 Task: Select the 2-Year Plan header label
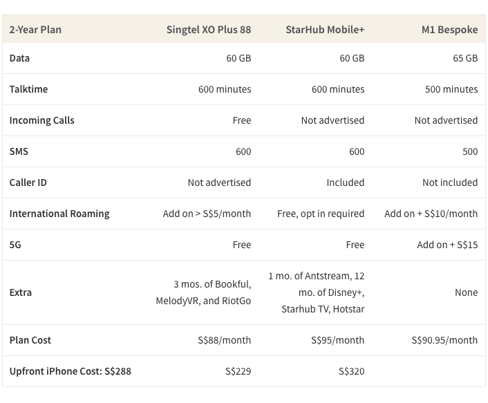pos(35,30)
